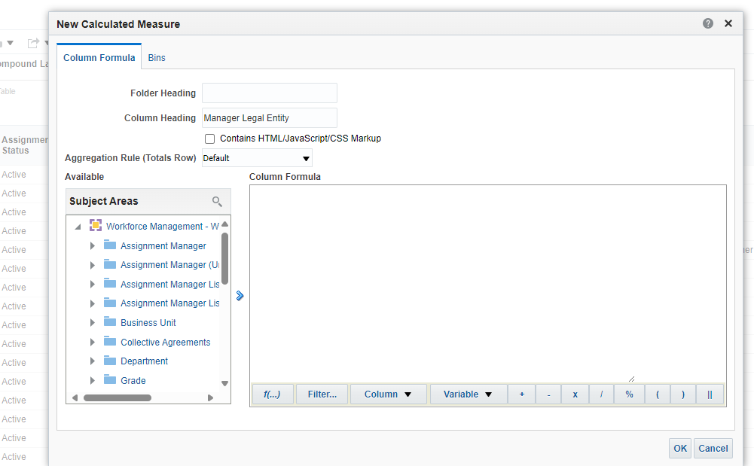Open the help for this dialog
Viewport: 754px width, 466px height.
point(707,23)
